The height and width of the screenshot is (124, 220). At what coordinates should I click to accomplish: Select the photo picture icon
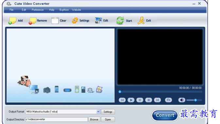[x=99, y=89]
